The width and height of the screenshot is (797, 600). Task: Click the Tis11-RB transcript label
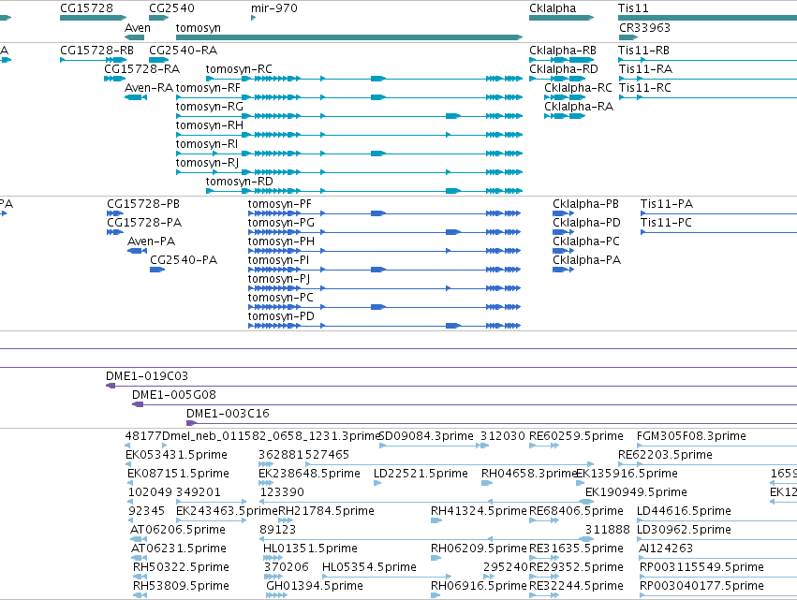point(643,51)
